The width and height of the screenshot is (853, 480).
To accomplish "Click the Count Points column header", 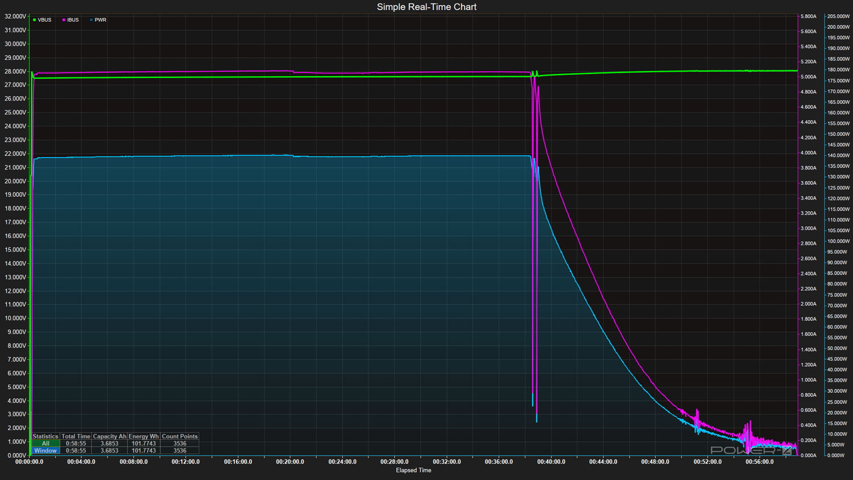I will pyautogui.click(x=180, y=436).
